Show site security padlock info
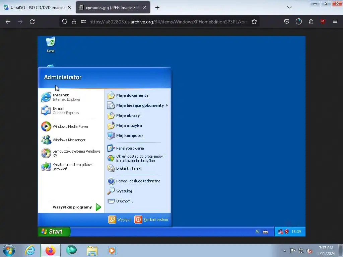The height and width of the screenshot is (257, 343). 74,22
